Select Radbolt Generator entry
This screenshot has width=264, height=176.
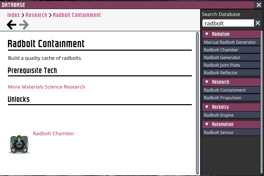(231, 57)
